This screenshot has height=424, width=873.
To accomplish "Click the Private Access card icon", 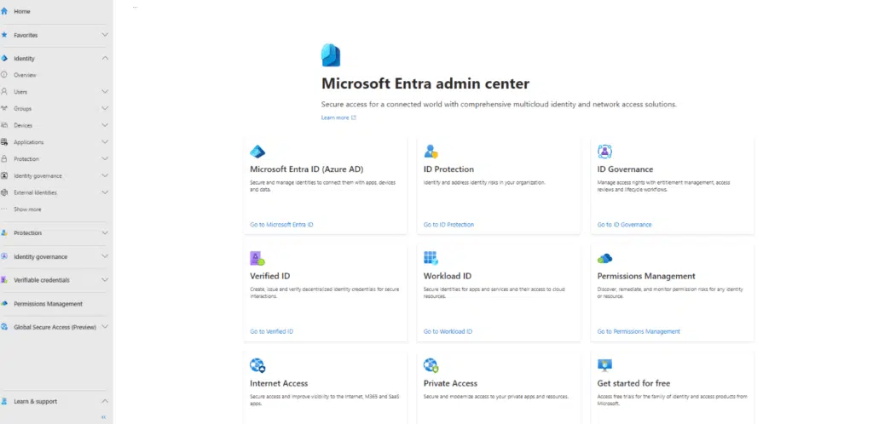I will 431,365.
